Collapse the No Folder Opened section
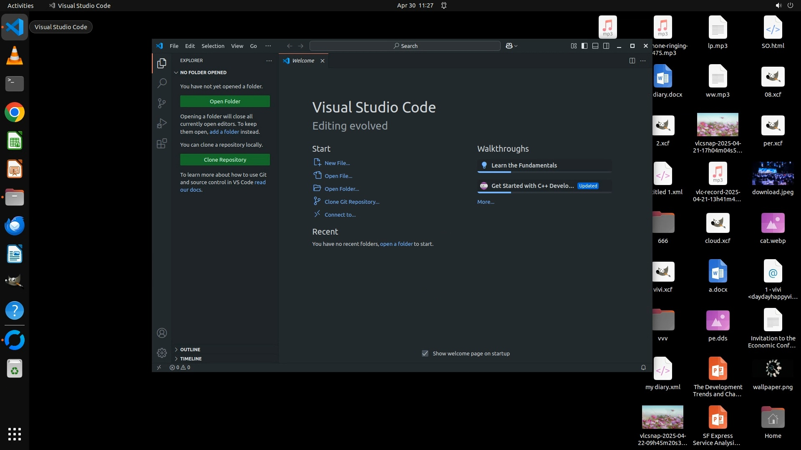 click(x=203, y=72)
